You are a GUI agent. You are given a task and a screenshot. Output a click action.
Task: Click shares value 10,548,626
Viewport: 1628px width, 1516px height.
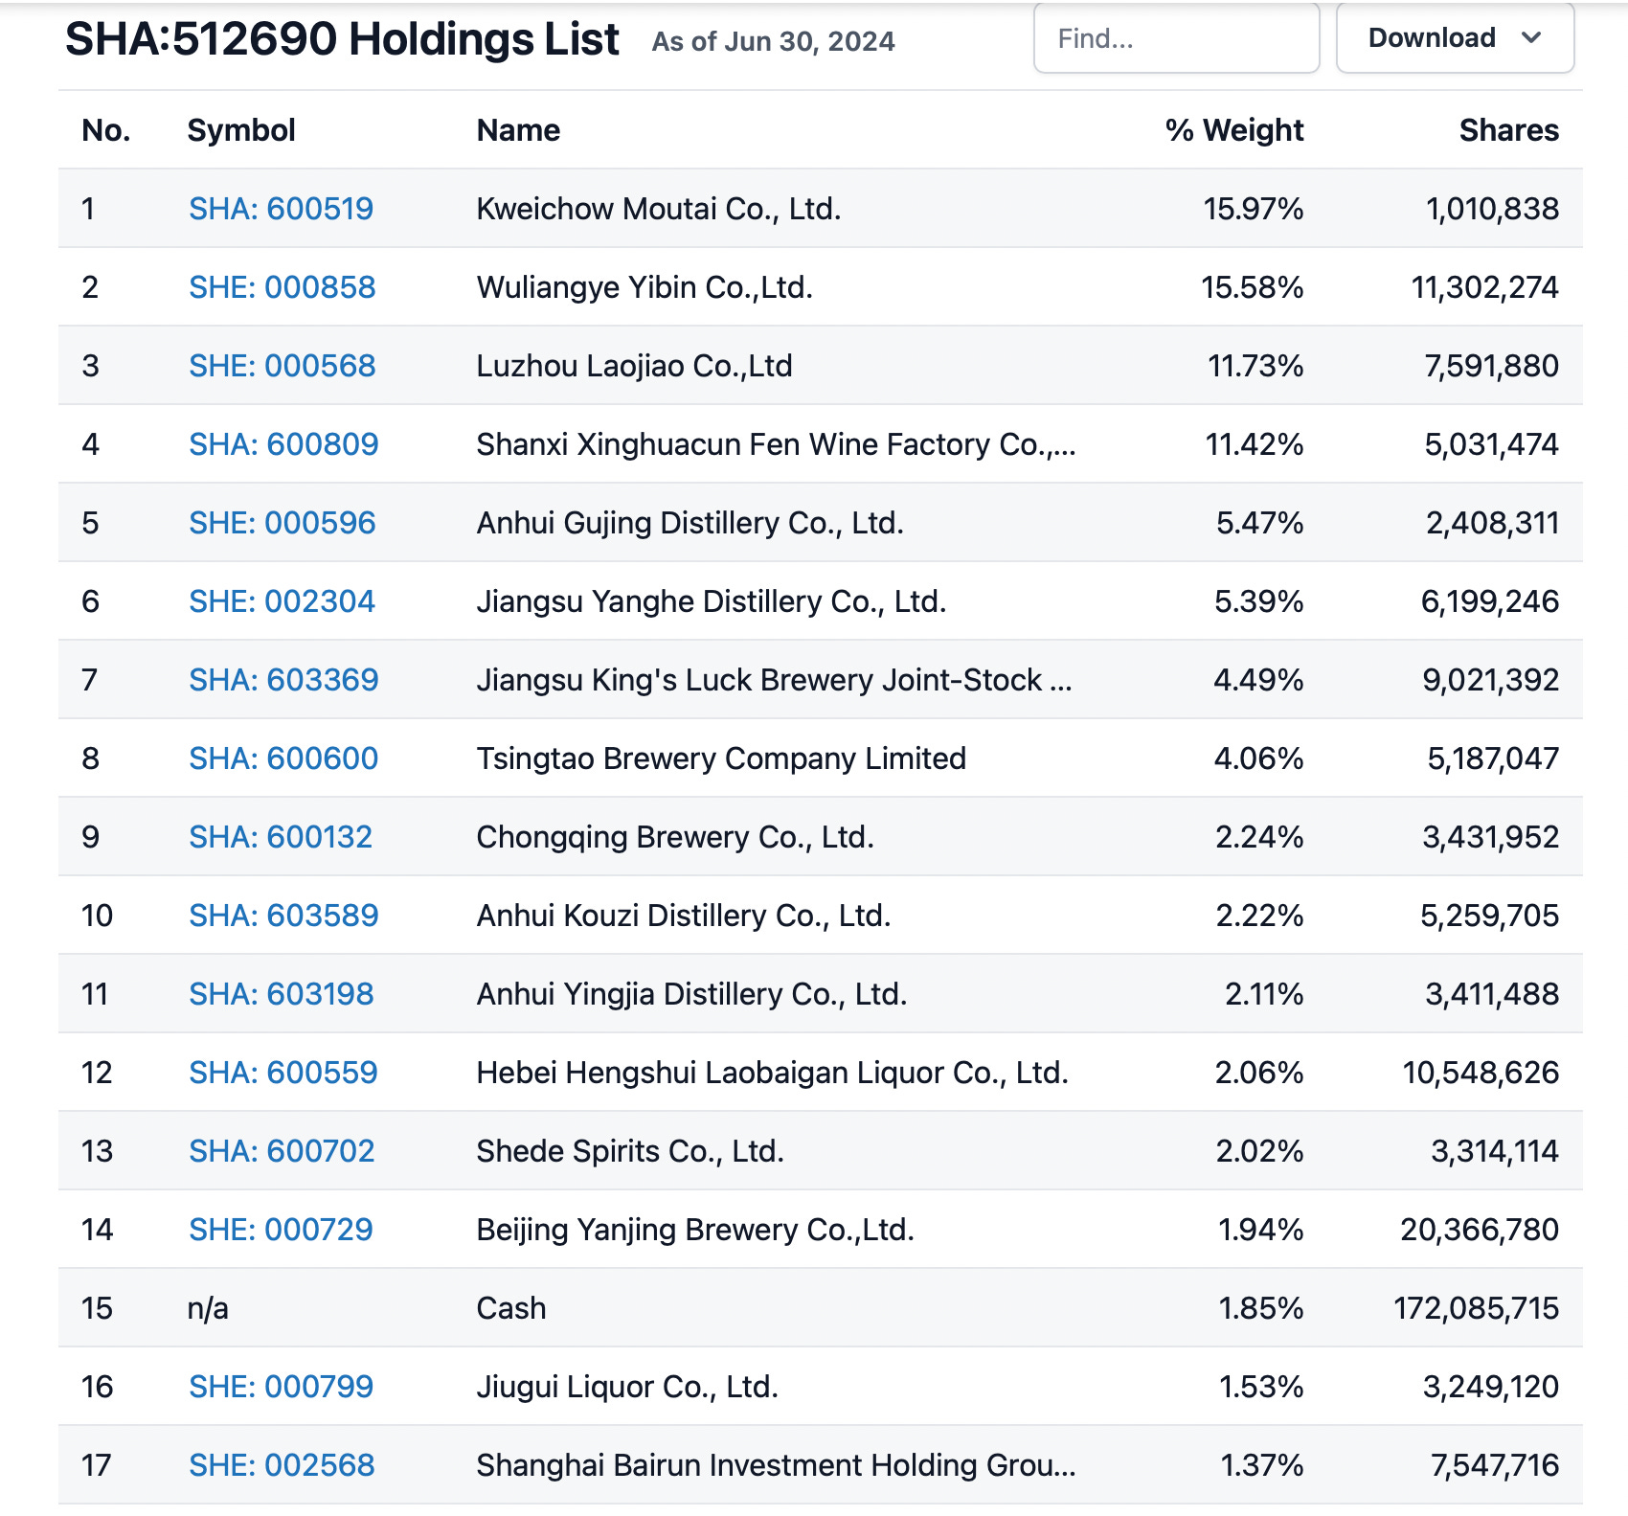pyautogui.click(x=1481, y=1073)
